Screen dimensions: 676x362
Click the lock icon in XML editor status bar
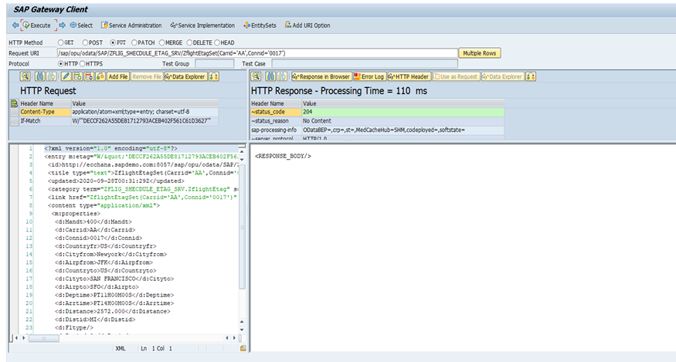243,348
